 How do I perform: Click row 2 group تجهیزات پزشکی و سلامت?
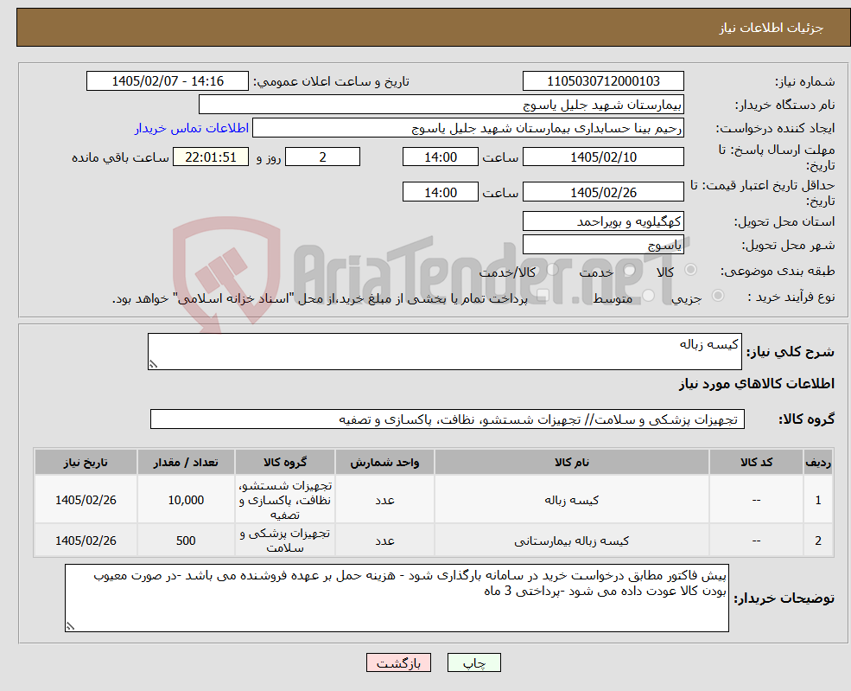coord(285,541)
